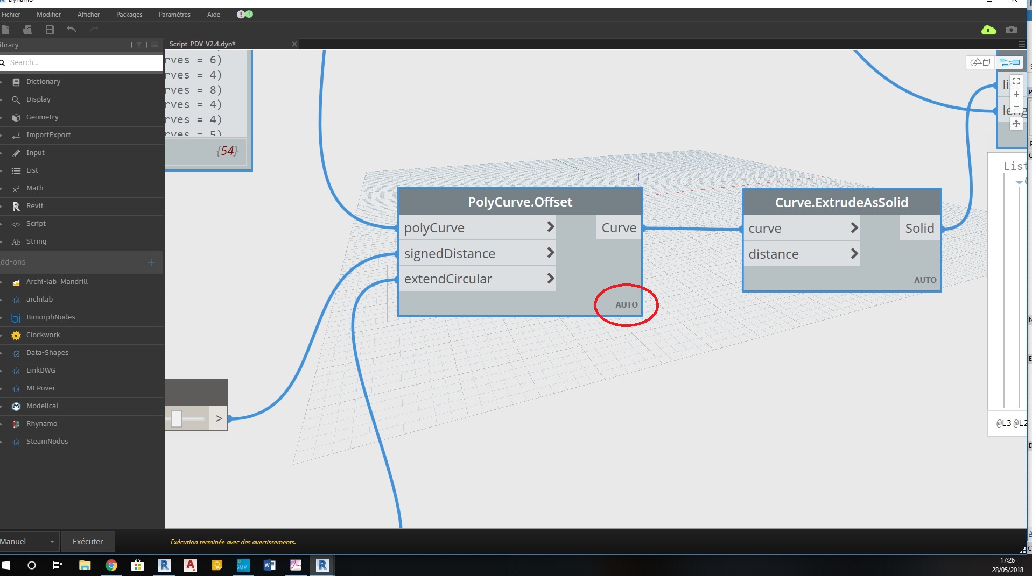Screen dimensions: 1032x576
Task: Open the Afficher menu
Action: point(88,15)
